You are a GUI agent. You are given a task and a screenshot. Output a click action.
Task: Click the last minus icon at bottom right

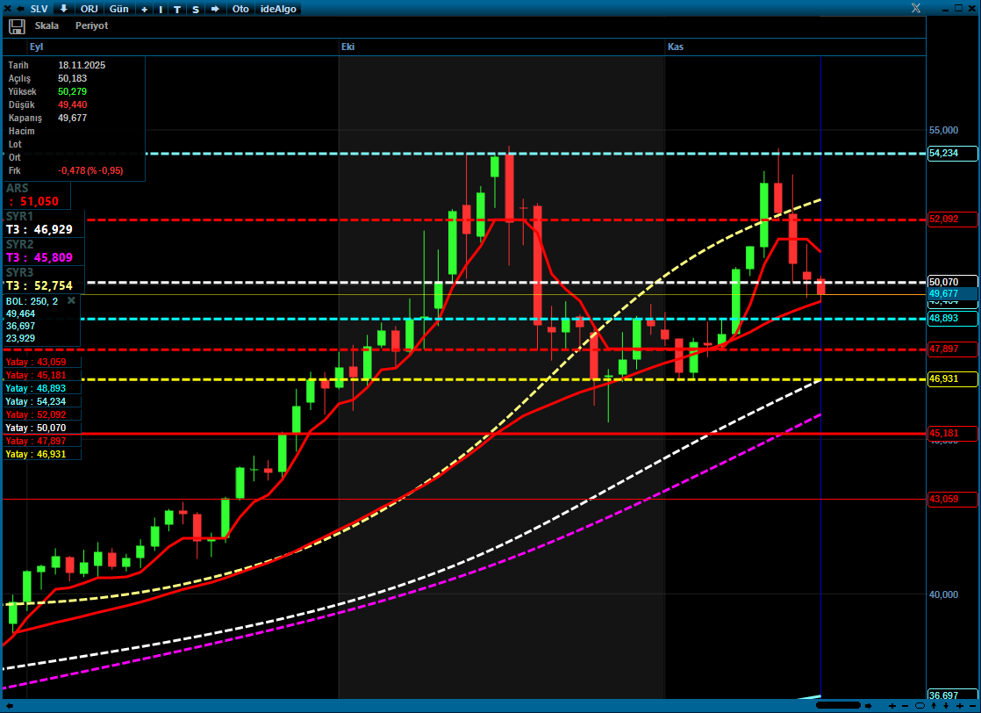973,706
